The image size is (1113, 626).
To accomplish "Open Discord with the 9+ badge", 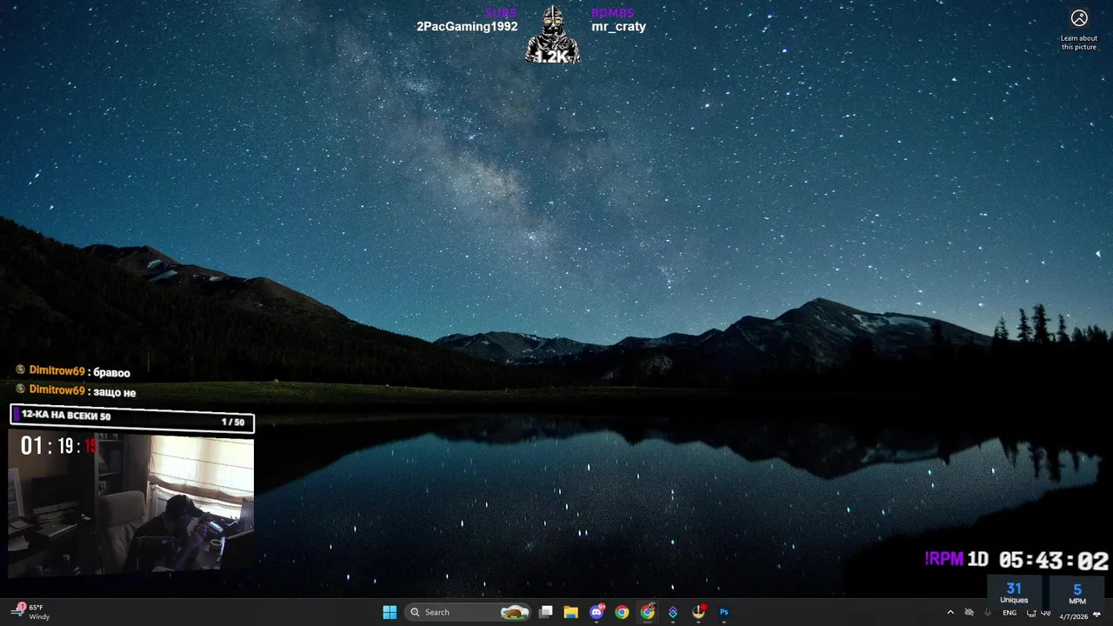I will click(596, 612).
